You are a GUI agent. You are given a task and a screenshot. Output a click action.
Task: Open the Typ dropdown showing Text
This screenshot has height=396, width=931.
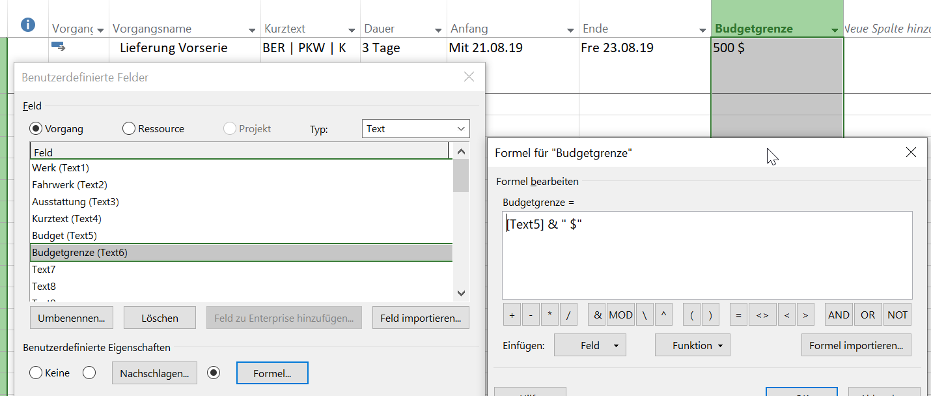coord(415,129)
